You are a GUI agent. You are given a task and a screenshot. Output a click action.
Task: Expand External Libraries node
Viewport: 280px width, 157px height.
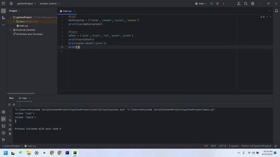(x=10, y=30)
